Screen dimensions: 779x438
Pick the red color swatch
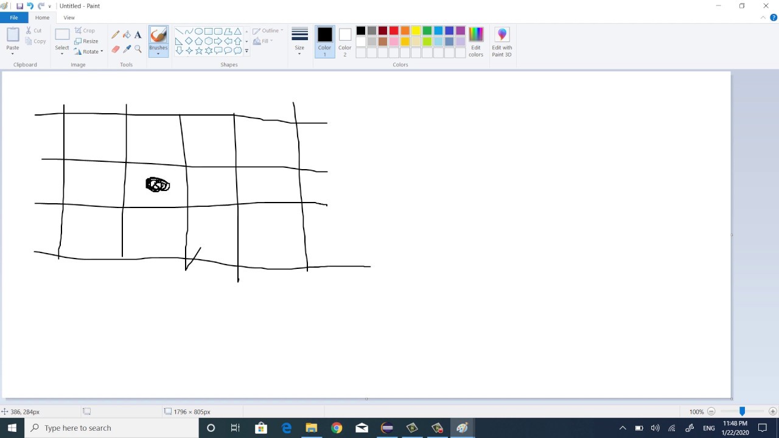pyautogui.click(x=394, y=31)
